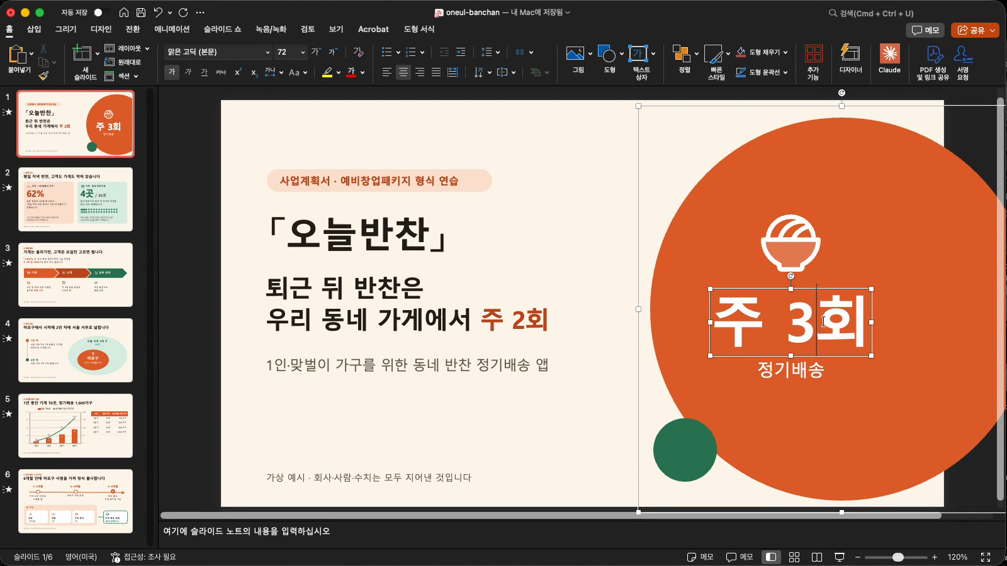Click PDF 생성 및 링크 공유

tap(933, 62)
